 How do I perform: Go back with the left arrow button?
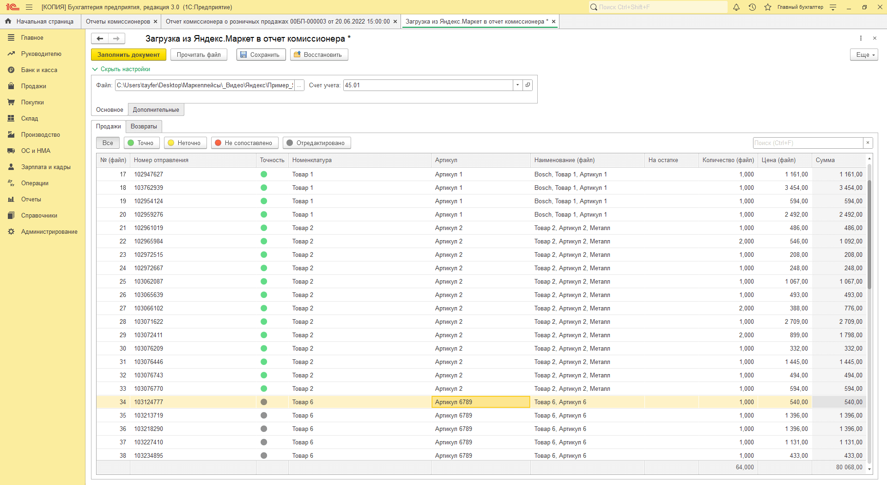pos(100,39)
